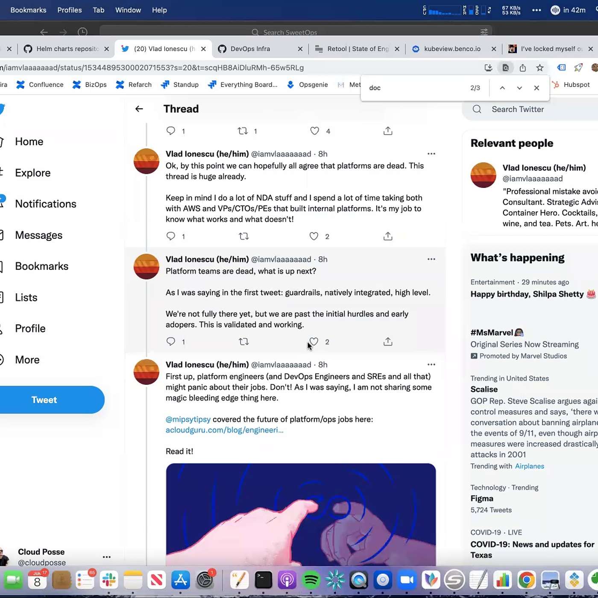598x598 pixels.
Task: Click the back arrow beside Thread
Action: point(139,109)
